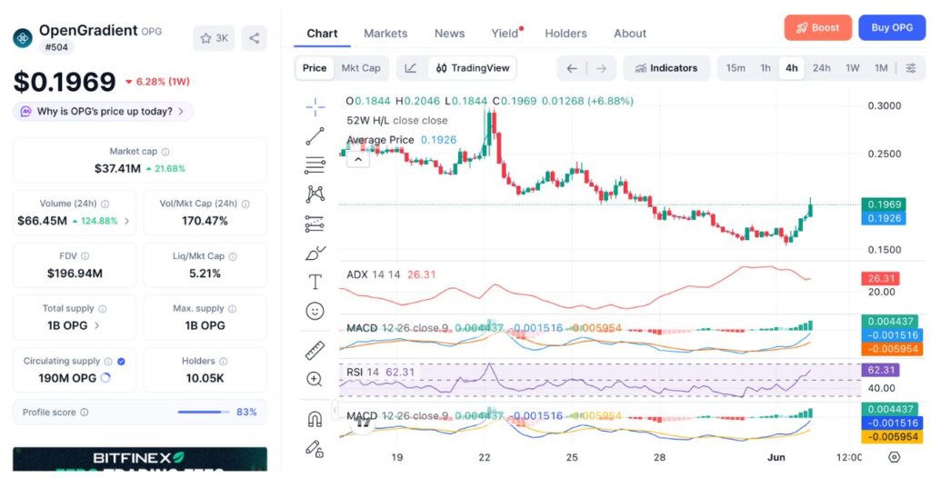931x478 pixels.
Task: Click the undo left arrow
Action: pyautogui.click(x=571, y=68)
